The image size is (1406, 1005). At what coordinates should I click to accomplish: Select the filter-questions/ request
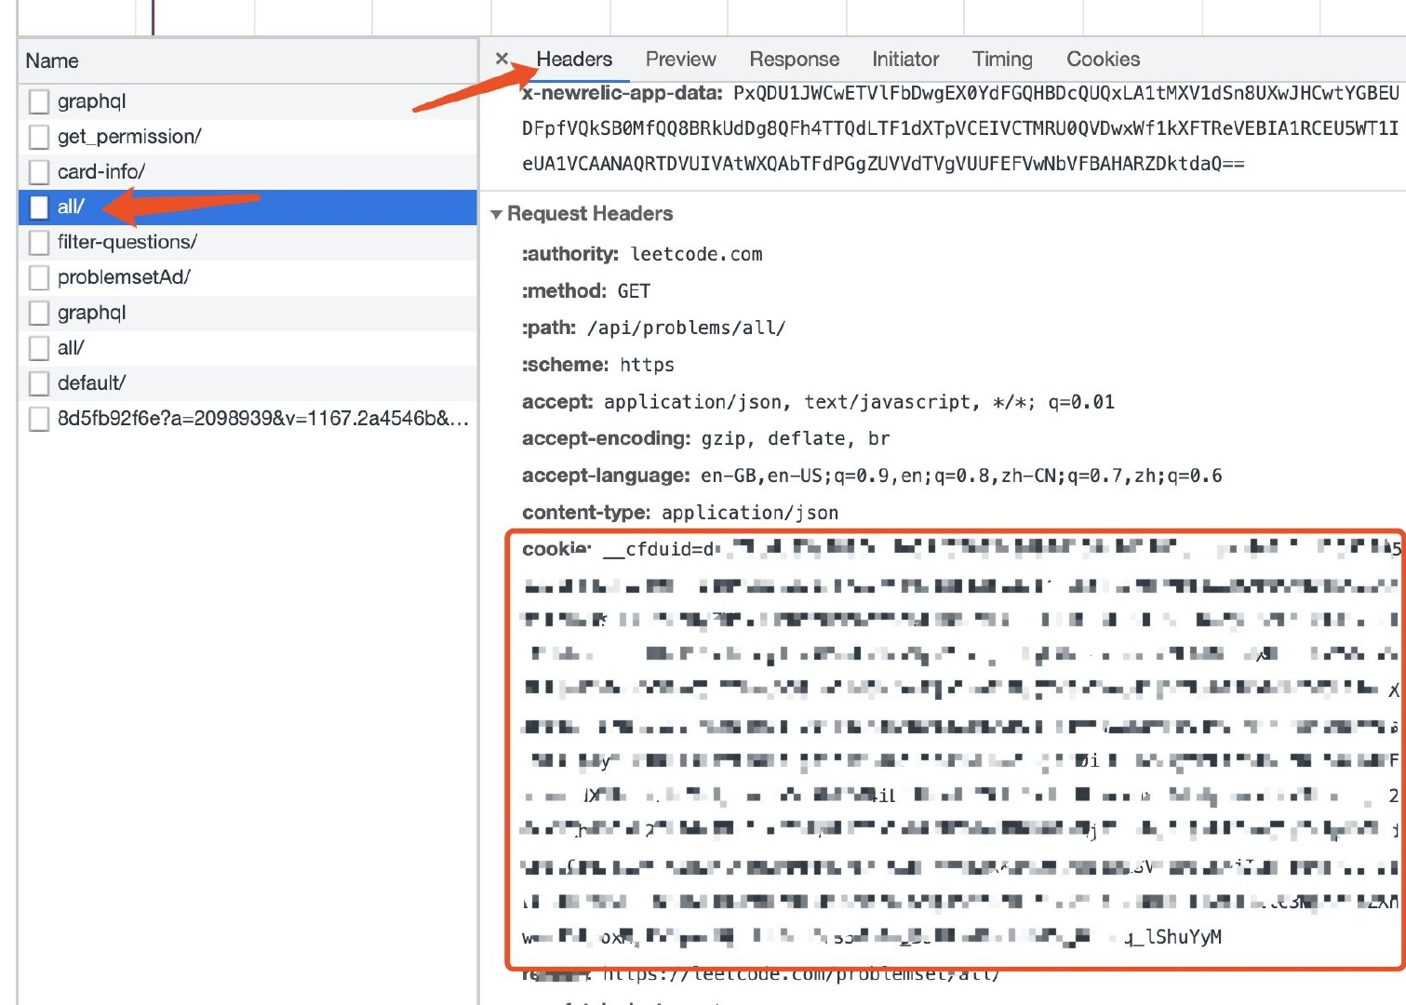pos(248,242)
